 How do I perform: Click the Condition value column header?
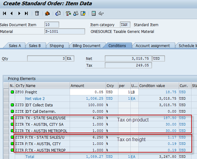[x=158, y=86]
